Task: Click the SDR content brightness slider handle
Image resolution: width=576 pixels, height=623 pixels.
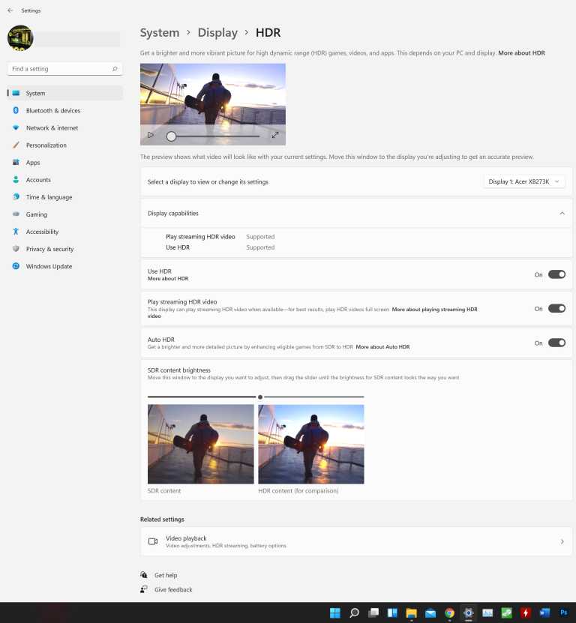Action: point(260,397)
